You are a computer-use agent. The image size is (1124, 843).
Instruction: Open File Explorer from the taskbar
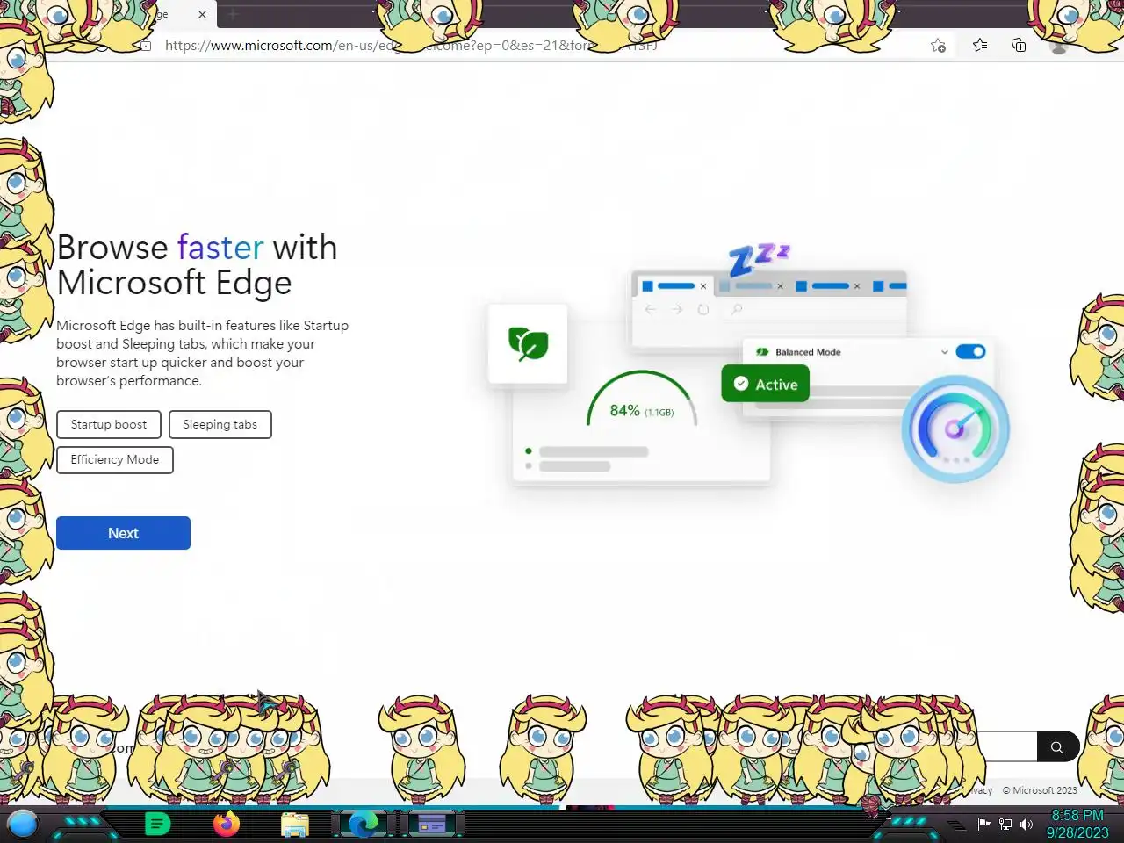click(x=295, y=825)
